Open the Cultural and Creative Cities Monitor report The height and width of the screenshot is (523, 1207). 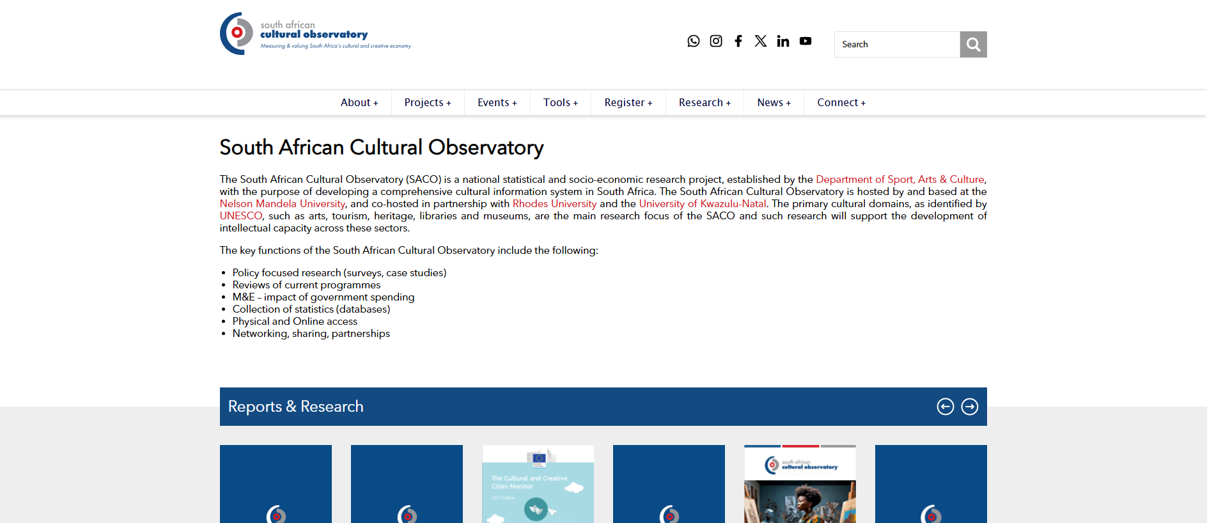538,484
